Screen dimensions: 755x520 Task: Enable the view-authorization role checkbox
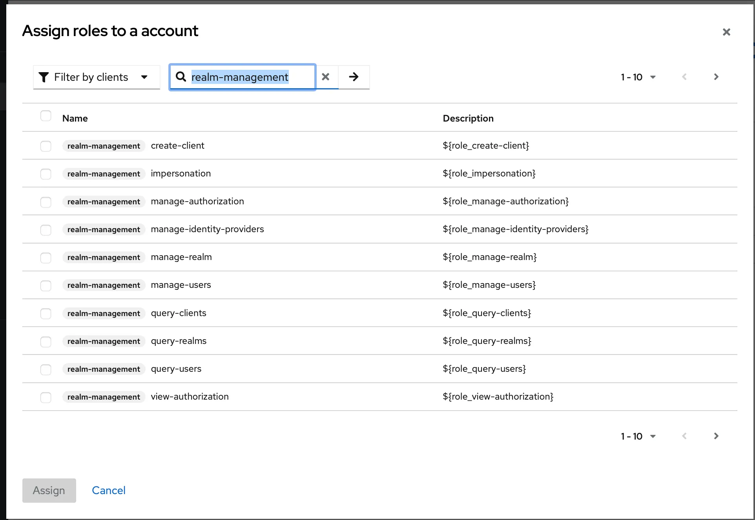click(x=46, y=397)
